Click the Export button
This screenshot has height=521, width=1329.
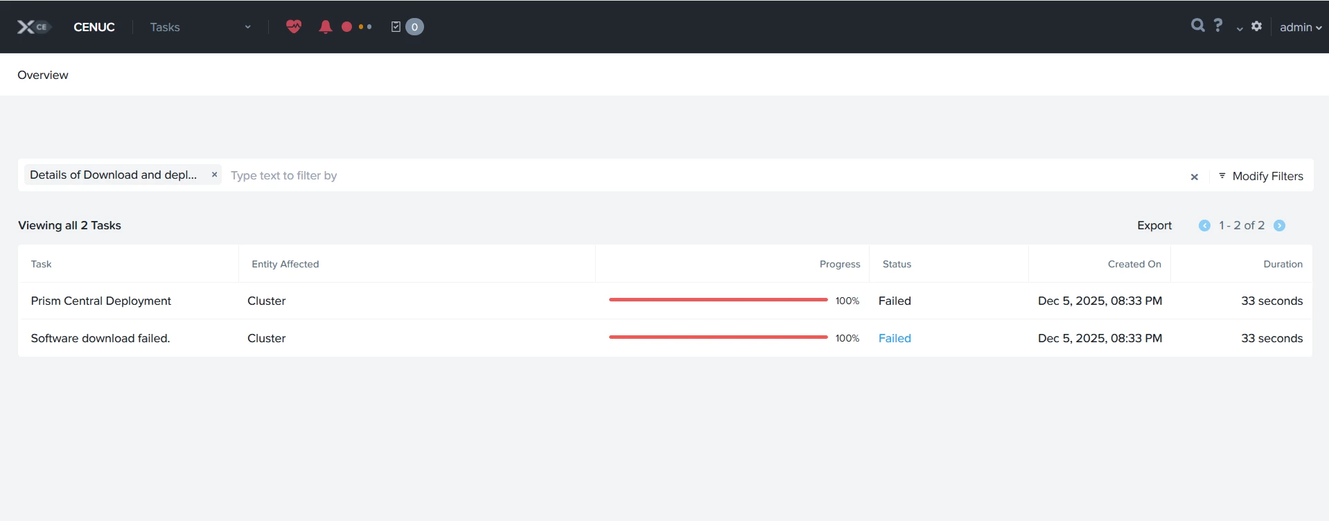coord(1154,225)
